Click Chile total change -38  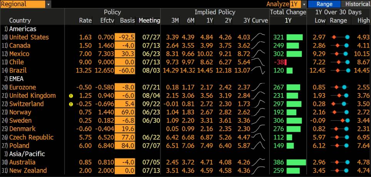tap(279, 62)
